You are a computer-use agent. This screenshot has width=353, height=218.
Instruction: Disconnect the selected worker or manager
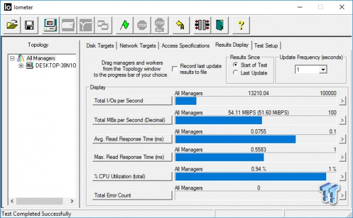pyautogui.click(x=202, y=25)
